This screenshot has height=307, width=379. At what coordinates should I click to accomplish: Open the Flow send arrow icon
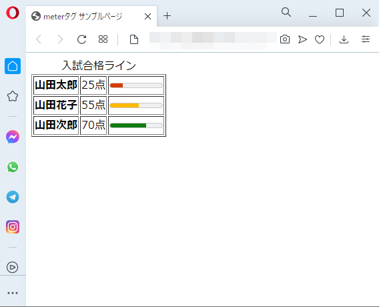point(302,39)
